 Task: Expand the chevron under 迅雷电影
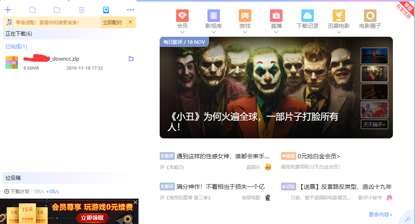pos(339,32)
